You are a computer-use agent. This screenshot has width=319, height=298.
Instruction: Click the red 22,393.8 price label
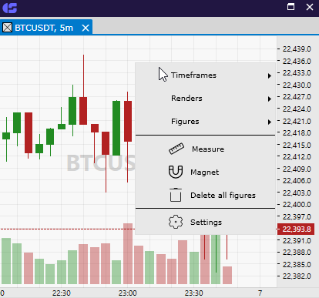[296, 229]
